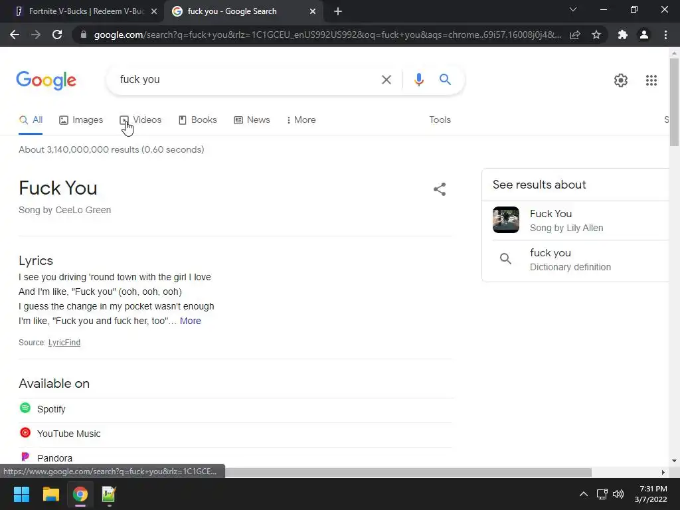680x510 pixels.
Task: Open volume control in tray
Action: pyautogui.click(x=618, y=494)
